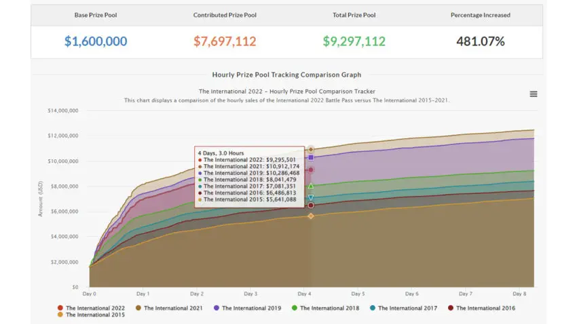
Task: Click the Percentage Increased header
Action: [480, 15]
